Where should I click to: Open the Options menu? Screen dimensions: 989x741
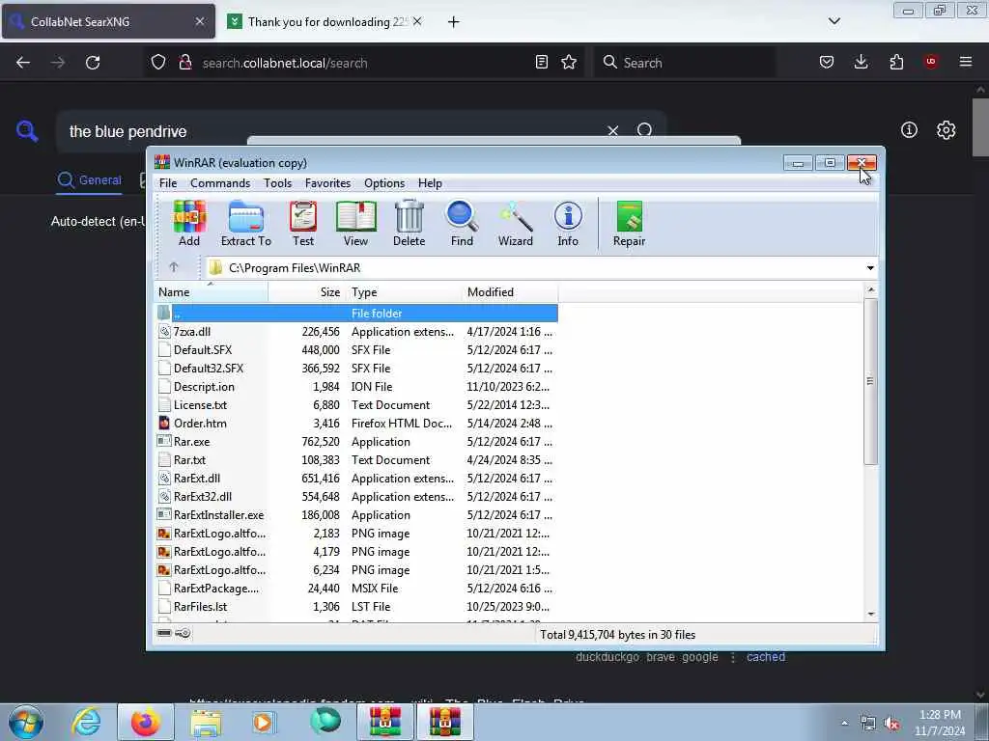pos(384,182)
